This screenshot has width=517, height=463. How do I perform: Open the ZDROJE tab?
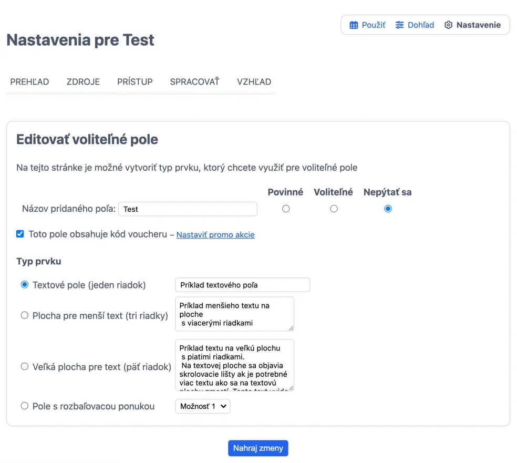(x=83, y=81)
